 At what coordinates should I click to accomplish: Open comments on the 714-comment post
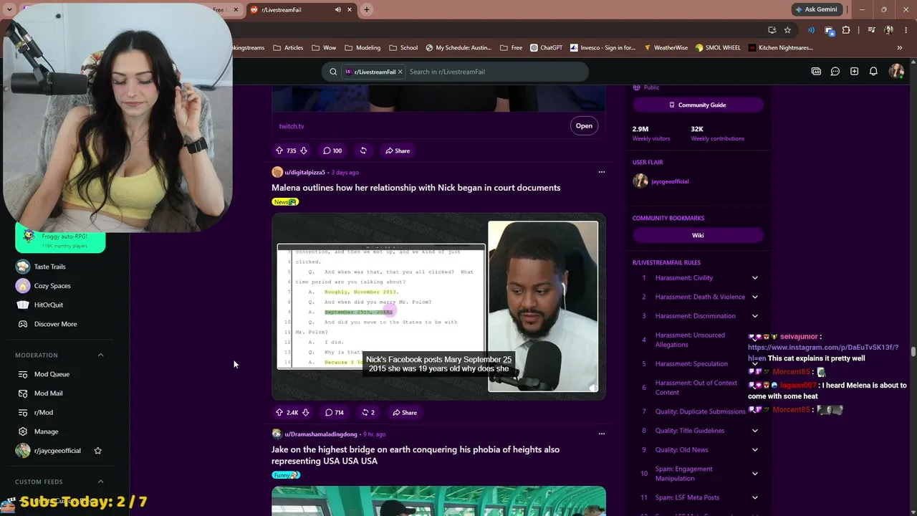334,412
